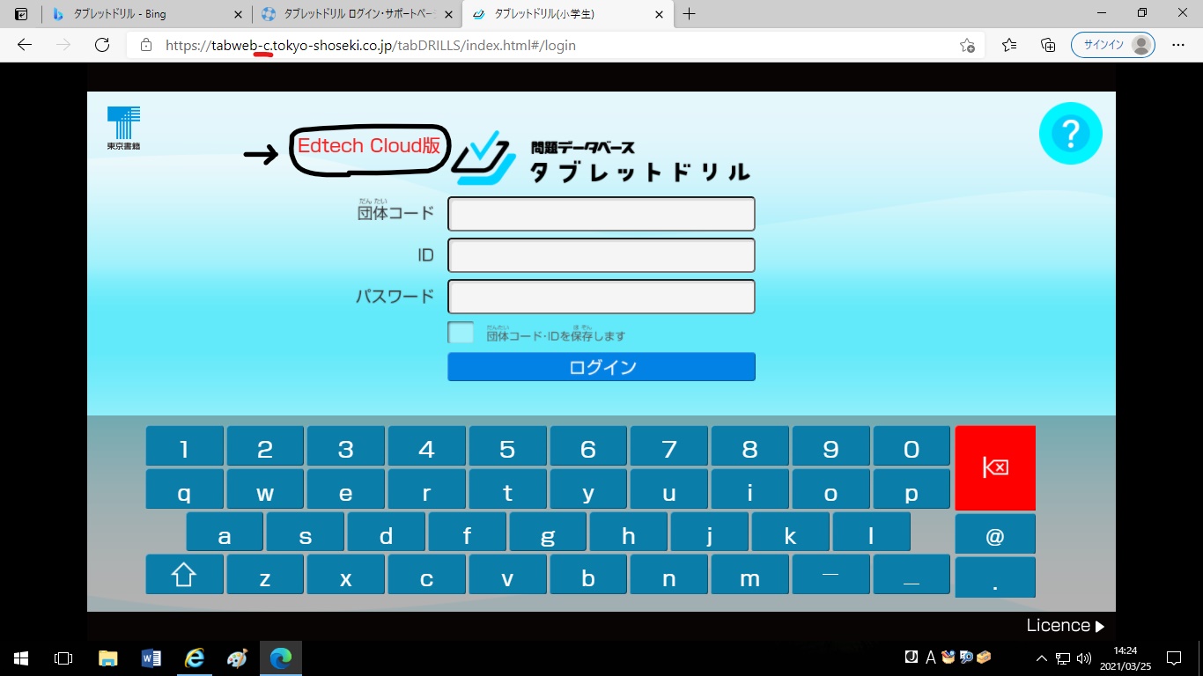Screen dimensions: 1203x676
Task: Click Microsoft Edge taskbar icon
Action: 281,658
